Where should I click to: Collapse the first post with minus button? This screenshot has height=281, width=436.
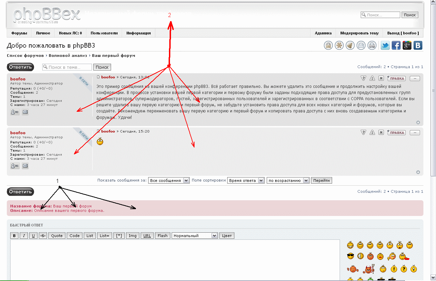point(415,78)
